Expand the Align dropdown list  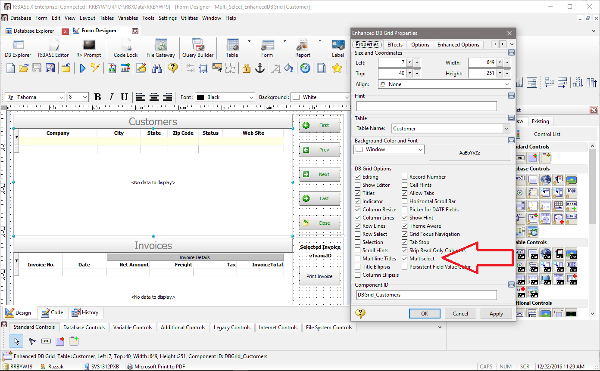coord(506,84)
